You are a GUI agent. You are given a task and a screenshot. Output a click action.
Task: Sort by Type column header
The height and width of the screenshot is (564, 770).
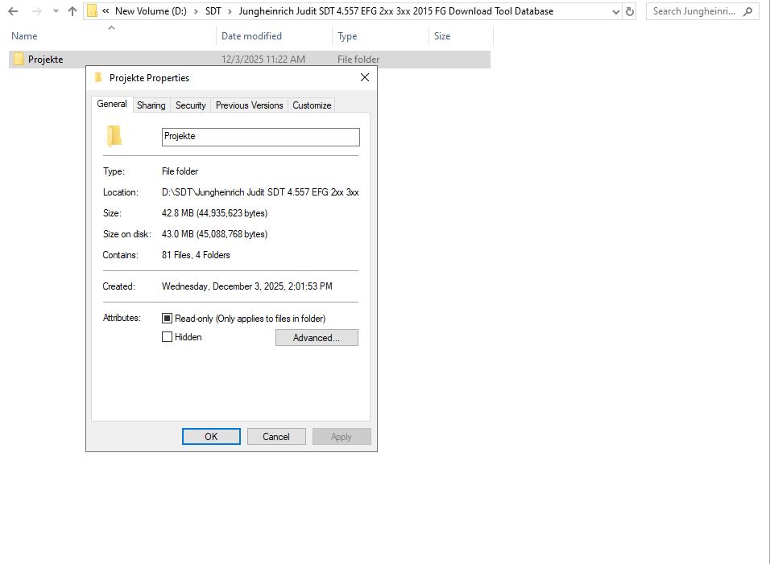point(347,35)
